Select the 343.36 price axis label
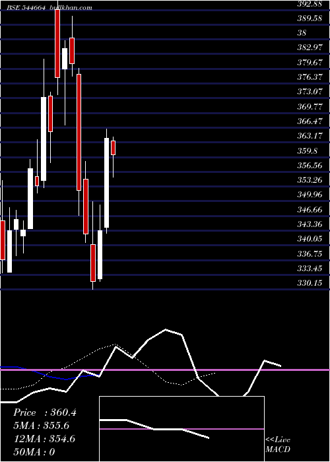Image resolution: width=330 pixels, height=462 pixels. point(310,224)
